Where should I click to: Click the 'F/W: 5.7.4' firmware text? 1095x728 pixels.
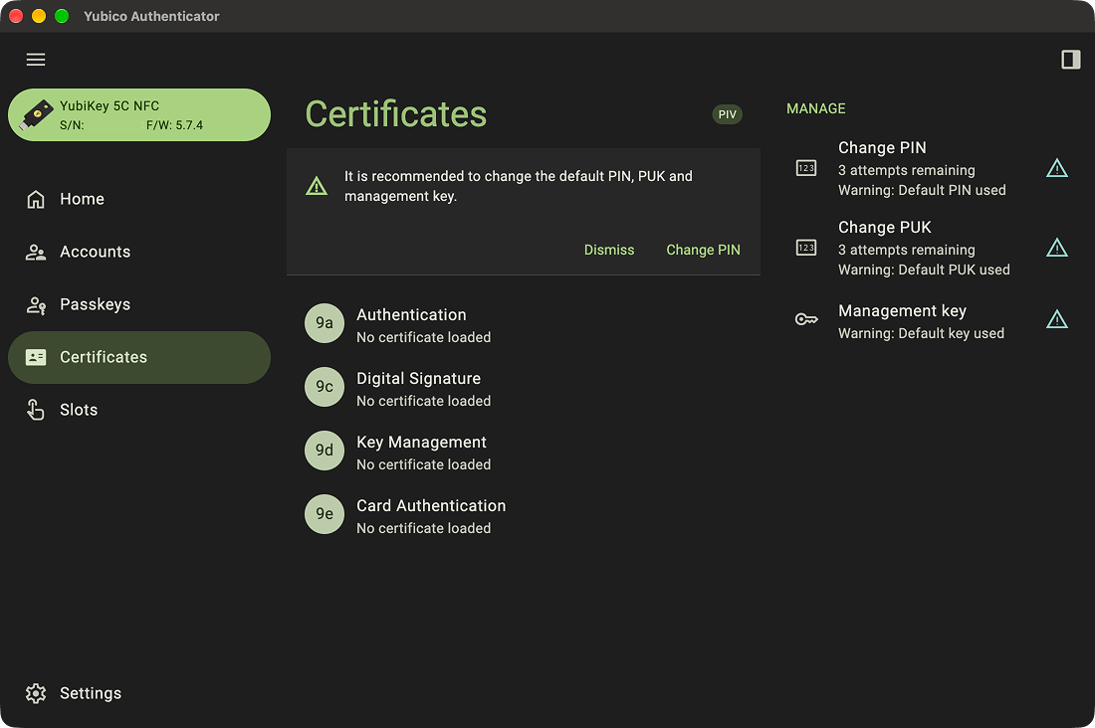(x=174, y=125)
